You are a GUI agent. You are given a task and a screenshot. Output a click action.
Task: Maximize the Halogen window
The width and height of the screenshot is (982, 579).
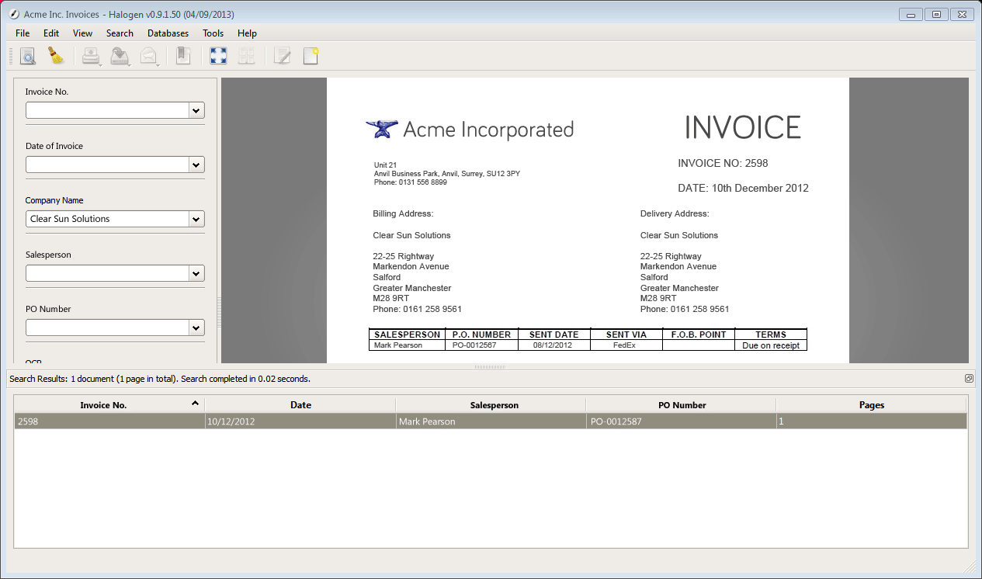click(x=936, y=14)
